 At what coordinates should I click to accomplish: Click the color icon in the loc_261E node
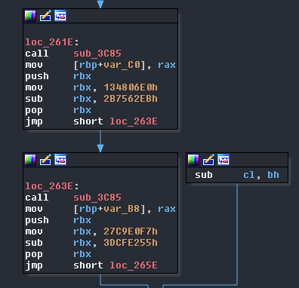point(30,16)
